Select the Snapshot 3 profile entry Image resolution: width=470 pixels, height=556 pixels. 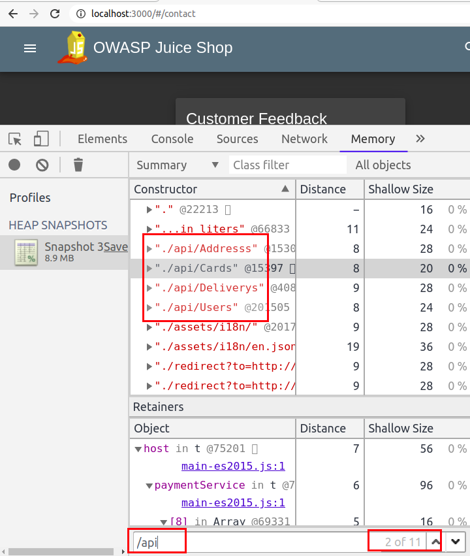coord(64,252)
